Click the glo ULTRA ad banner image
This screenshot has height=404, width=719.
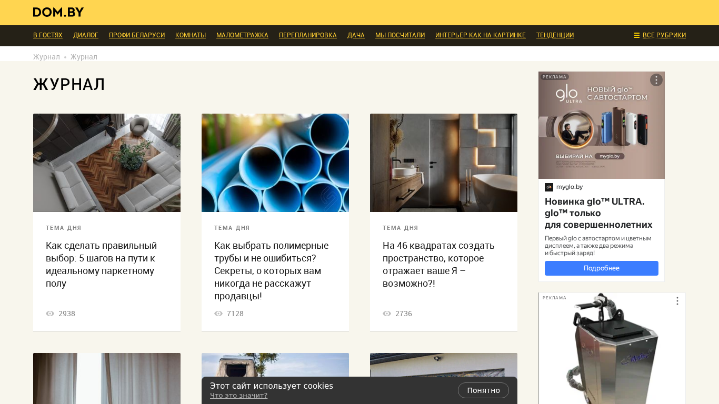(602, 125)
